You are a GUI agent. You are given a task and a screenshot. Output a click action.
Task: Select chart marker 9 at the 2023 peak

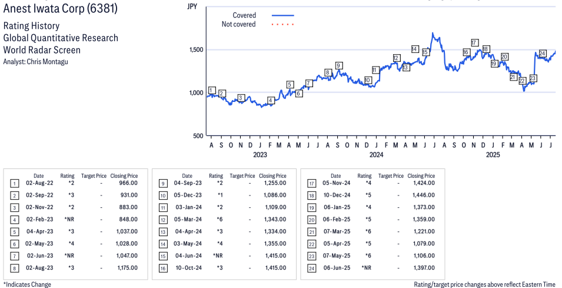[338, 65]
